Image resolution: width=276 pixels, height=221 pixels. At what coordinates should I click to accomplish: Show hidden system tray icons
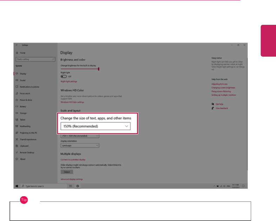(x=214, y=186)
